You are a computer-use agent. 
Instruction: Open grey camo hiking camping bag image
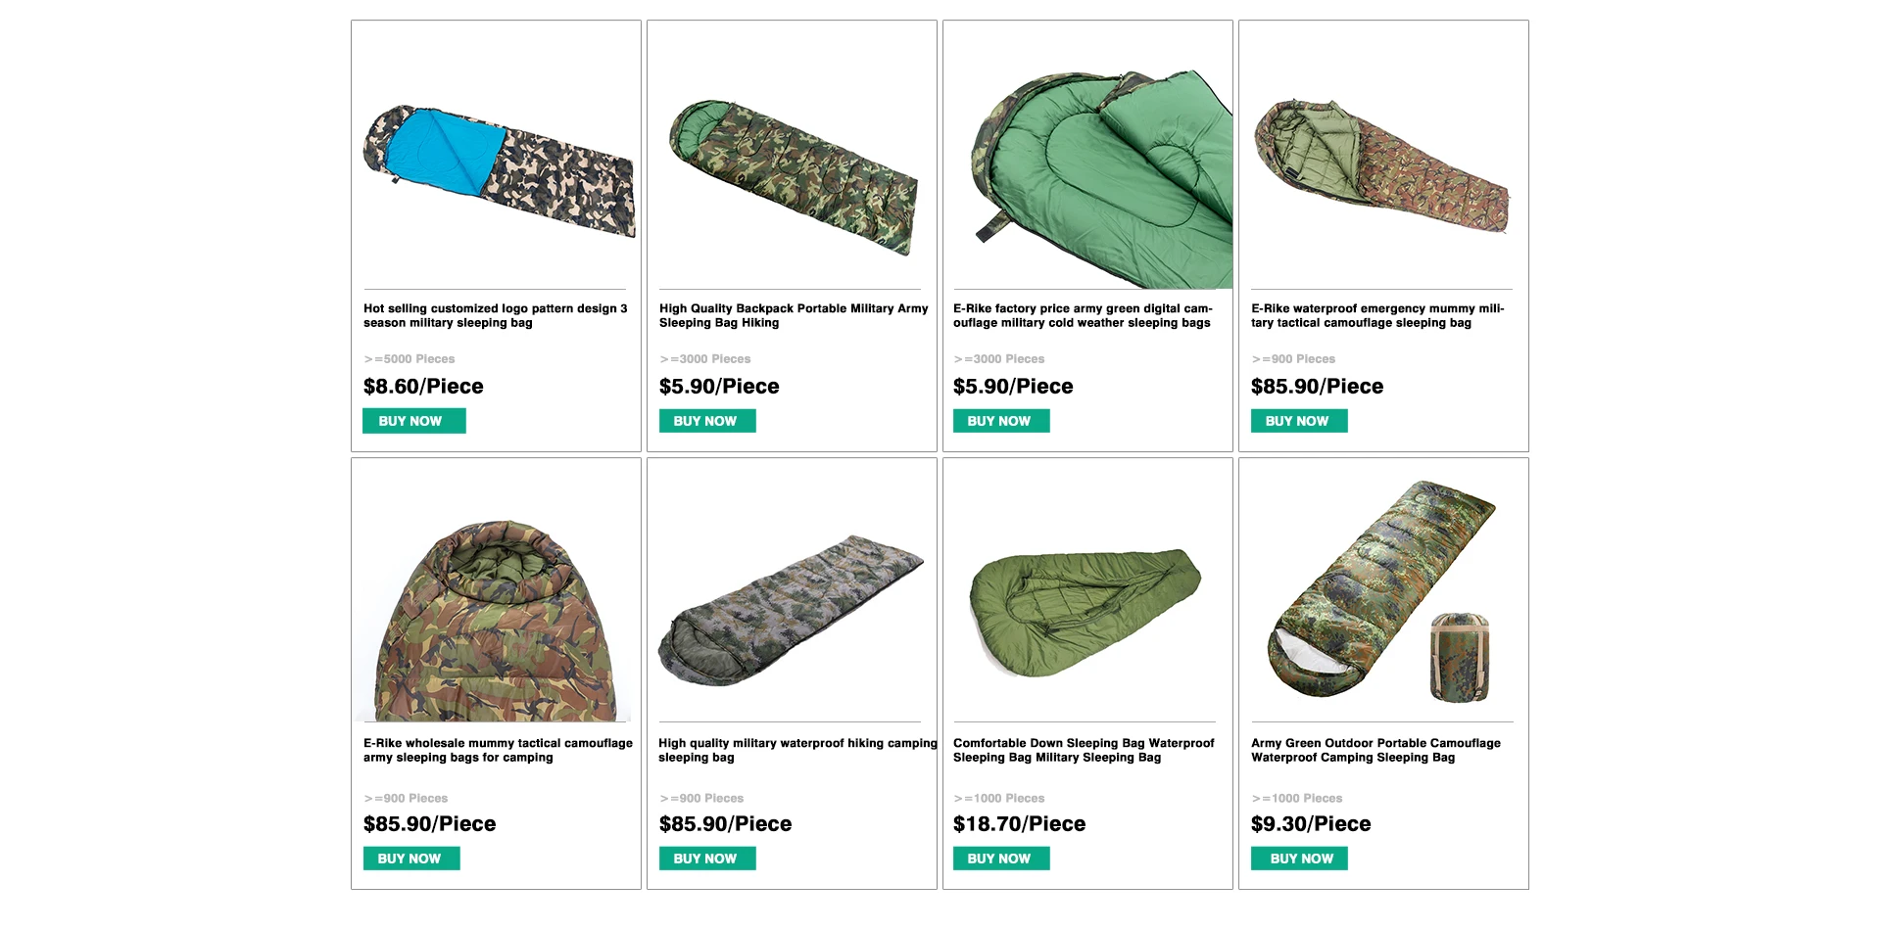(x=791, y=610)
